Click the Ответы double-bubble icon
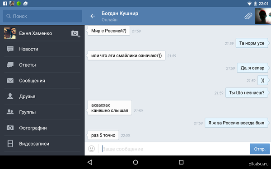 point(10,65)
